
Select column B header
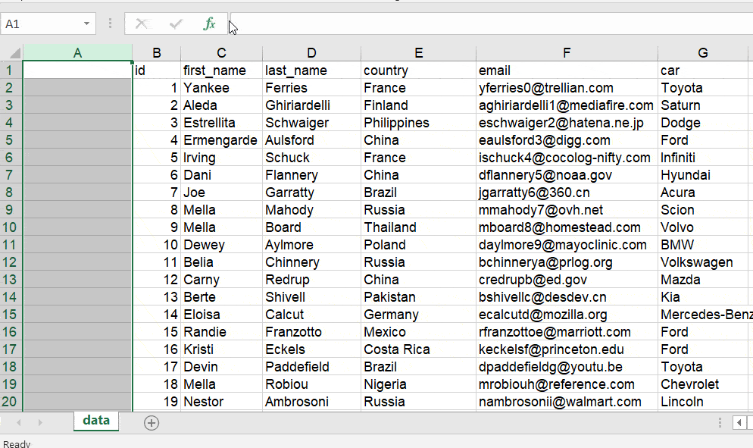[x=157, y=52]
